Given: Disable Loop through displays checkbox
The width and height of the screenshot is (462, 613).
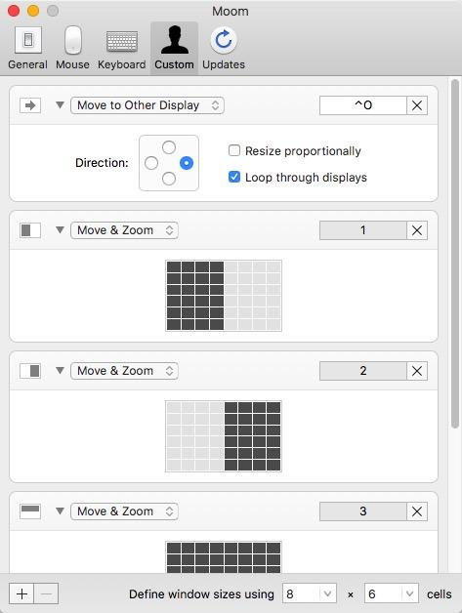Looking at the screenshot, I should tap(234, 177).
